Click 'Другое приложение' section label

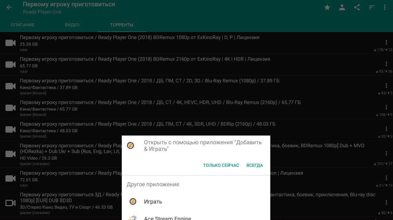click(x=153, y=184)
